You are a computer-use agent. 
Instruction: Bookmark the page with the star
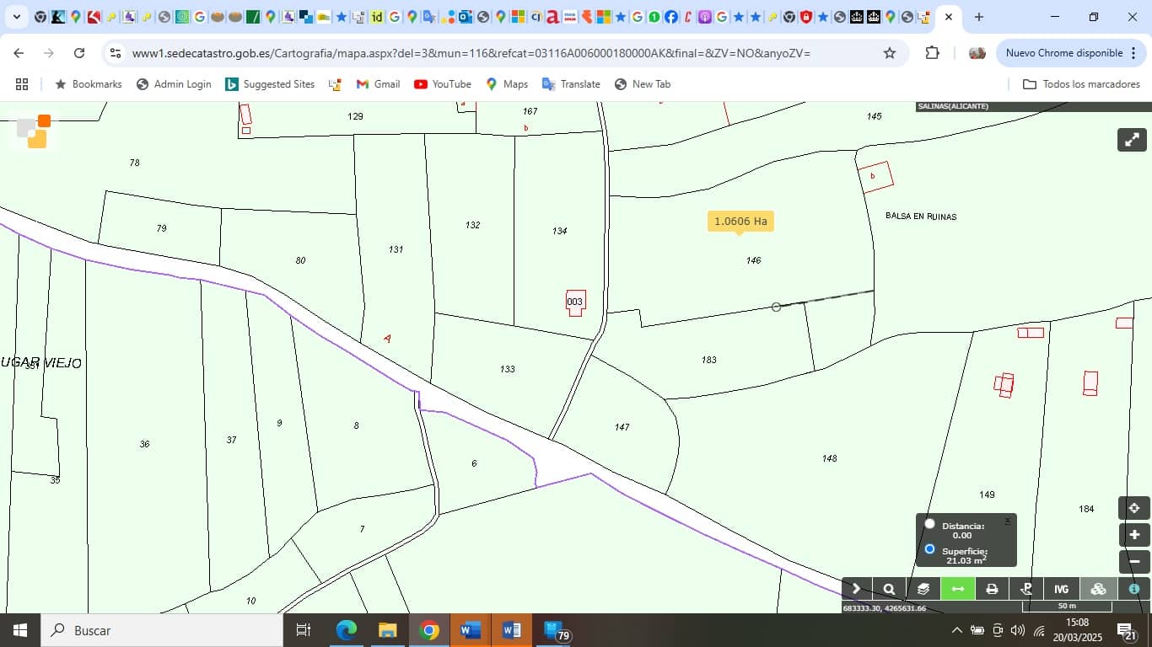click(890, 52)
